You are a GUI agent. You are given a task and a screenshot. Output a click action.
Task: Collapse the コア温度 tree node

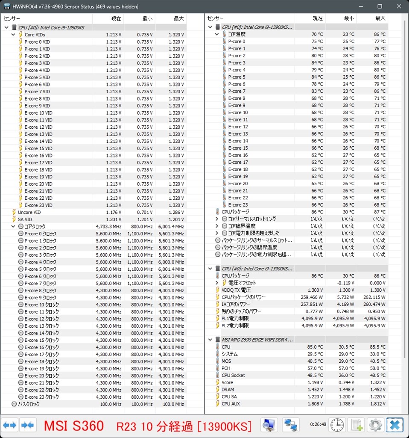[216, 34]
